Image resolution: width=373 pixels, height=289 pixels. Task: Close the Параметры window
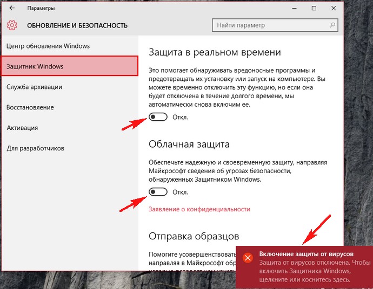pyautogui.click(x=337, y=8)
